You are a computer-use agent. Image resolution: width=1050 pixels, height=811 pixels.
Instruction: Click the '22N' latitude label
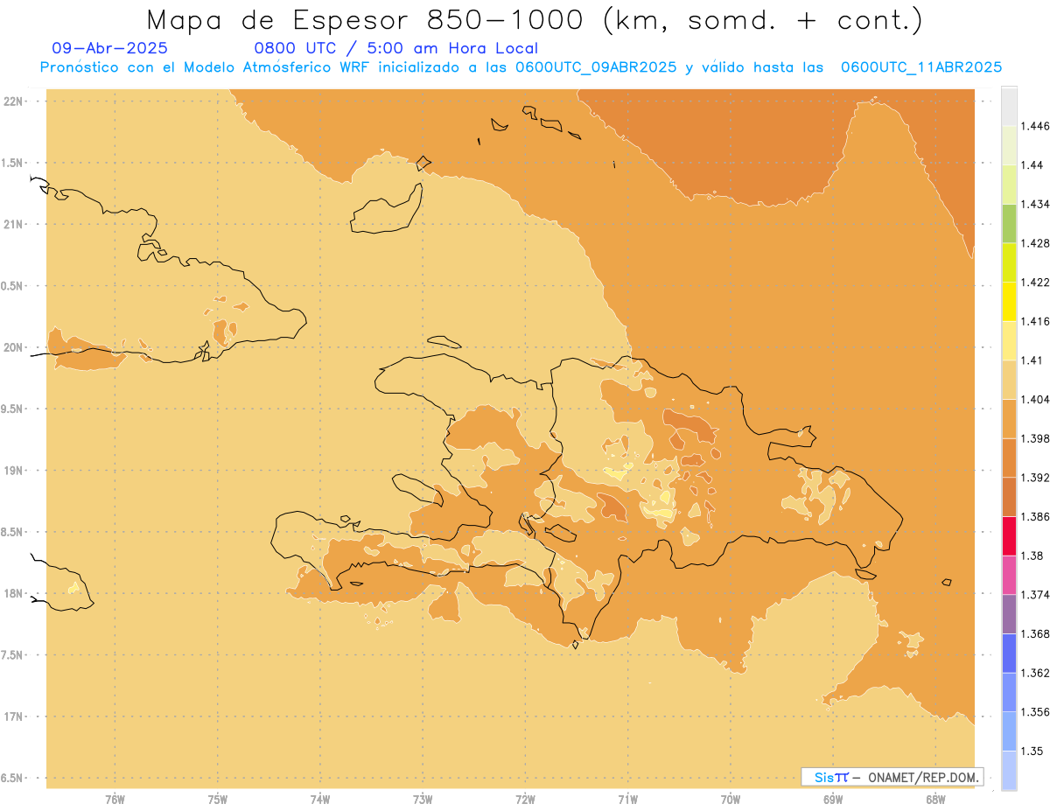[13, 101]
